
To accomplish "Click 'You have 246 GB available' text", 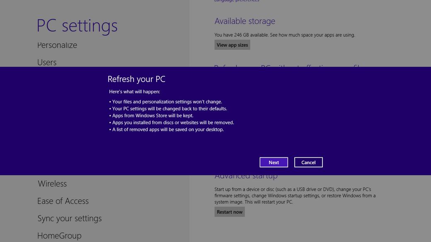I will pos(284,35).
